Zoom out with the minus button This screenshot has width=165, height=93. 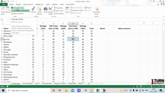click(144, 87)
